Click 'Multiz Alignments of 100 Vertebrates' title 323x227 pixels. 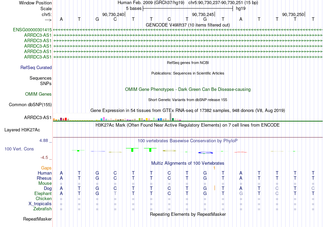pyautogui.click(x=188, y=163)
